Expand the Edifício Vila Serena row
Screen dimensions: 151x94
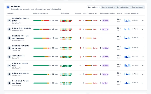[143, 74]
